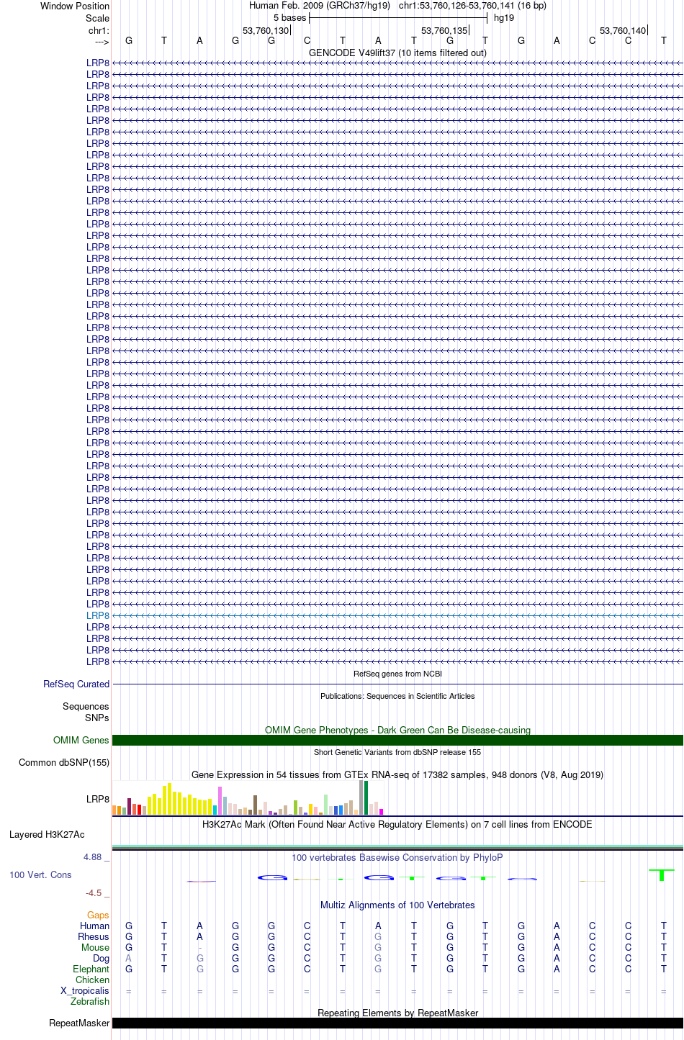Screen dimensions: 684x1040
Task: Open 100 vertebrates Basewise Conservation by PhyloP title
Action: click(x=397, y=857)
